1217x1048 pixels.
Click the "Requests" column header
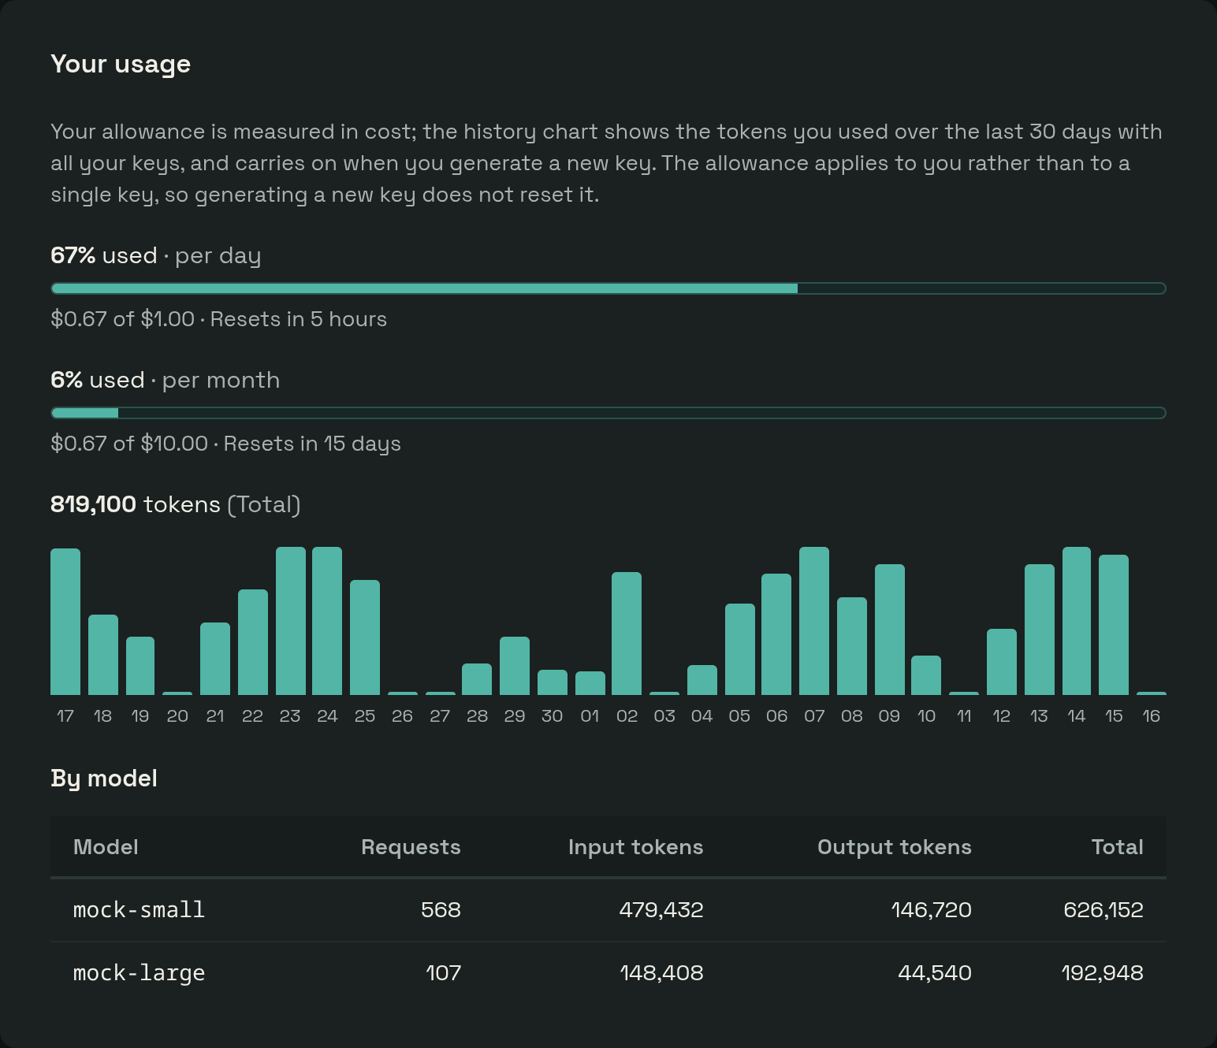tap(411, 847)
